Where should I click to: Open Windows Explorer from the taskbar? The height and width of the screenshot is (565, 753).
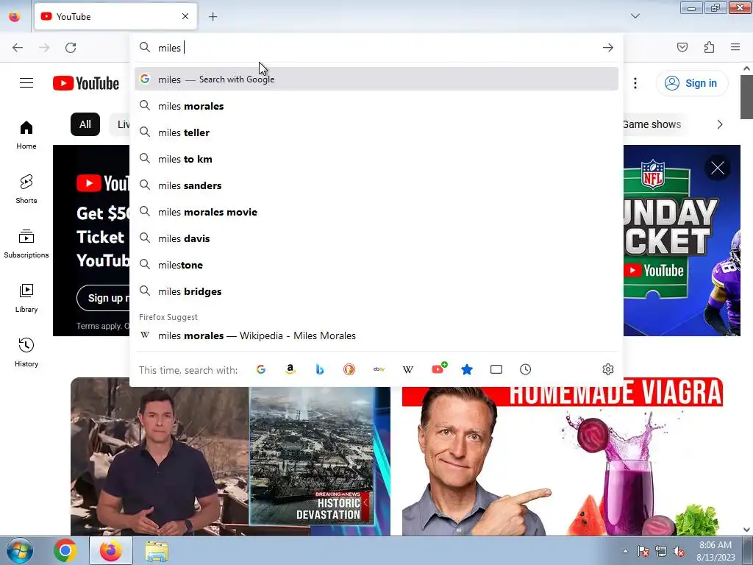point(157,550)
